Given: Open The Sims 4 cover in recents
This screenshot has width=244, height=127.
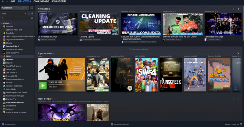Looking at the screenshot, I should point(146,75).
